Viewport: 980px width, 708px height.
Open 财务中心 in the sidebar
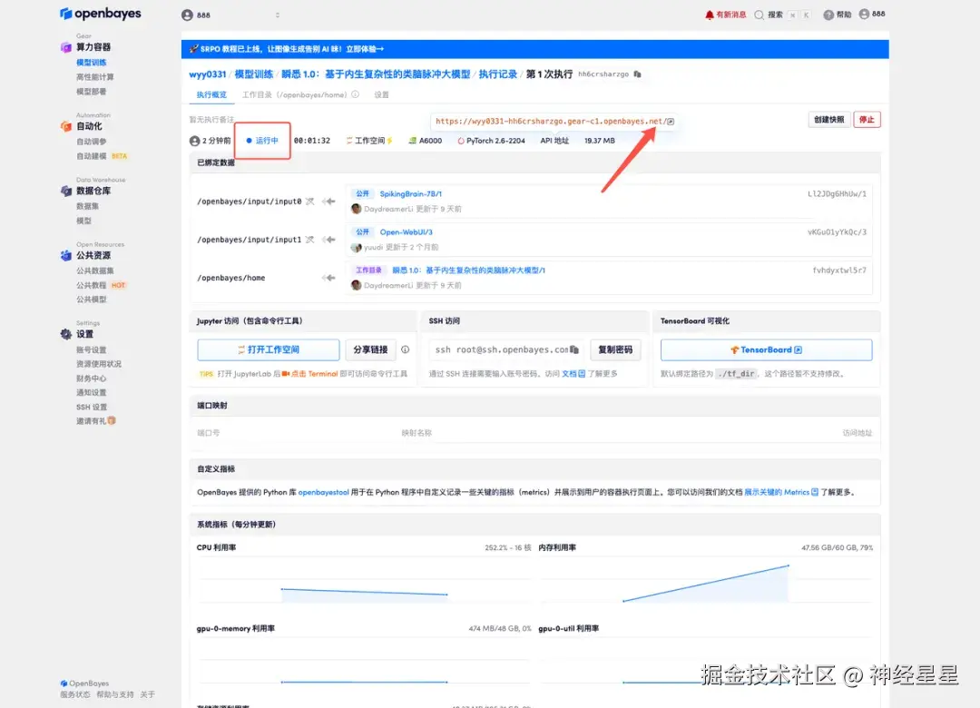click(x=92, y=379)
